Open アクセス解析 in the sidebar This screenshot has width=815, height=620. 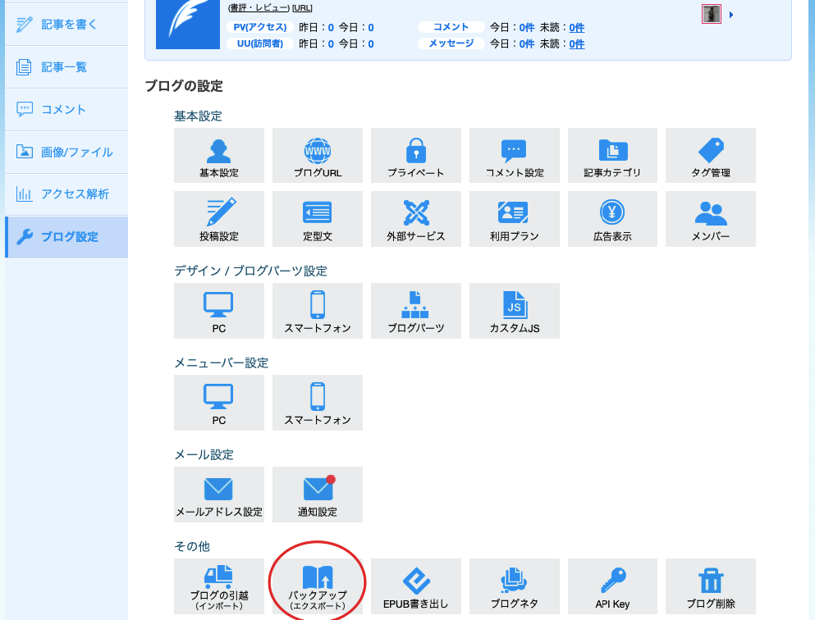coord(66,194)
